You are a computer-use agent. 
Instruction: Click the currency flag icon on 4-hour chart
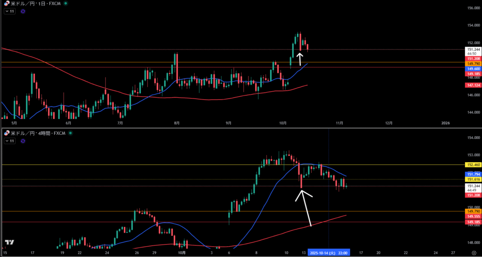6,133
